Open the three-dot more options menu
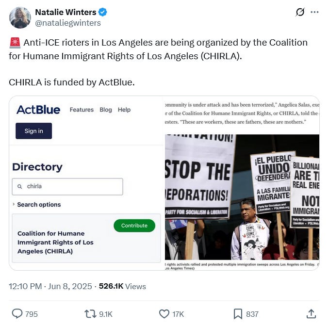Viewport: 328px width, 326px height. (314, 12)
